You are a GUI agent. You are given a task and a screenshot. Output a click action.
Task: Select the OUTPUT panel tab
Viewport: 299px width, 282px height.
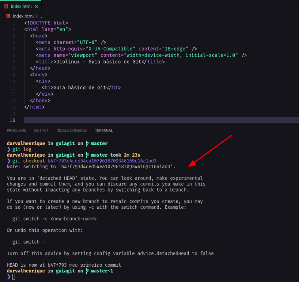click(41, 130)
